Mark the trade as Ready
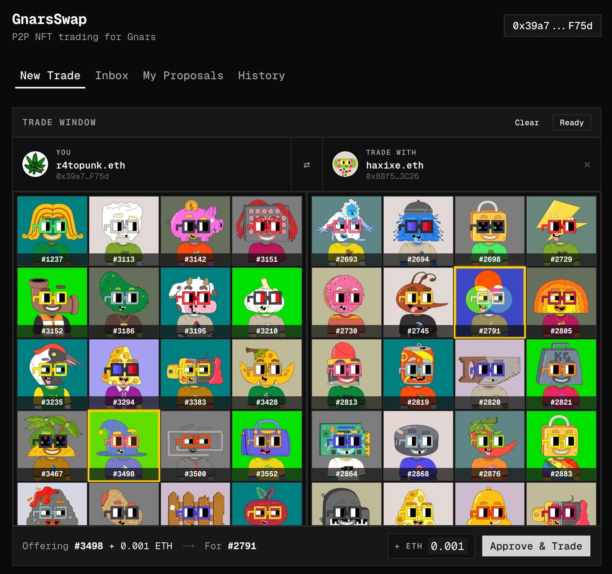The height and width of the screenshot is (574, 612). (x=572, y=122)
